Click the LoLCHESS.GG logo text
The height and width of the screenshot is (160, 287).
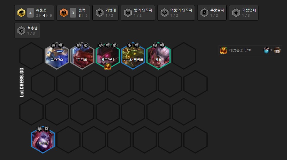coord(22,83)
